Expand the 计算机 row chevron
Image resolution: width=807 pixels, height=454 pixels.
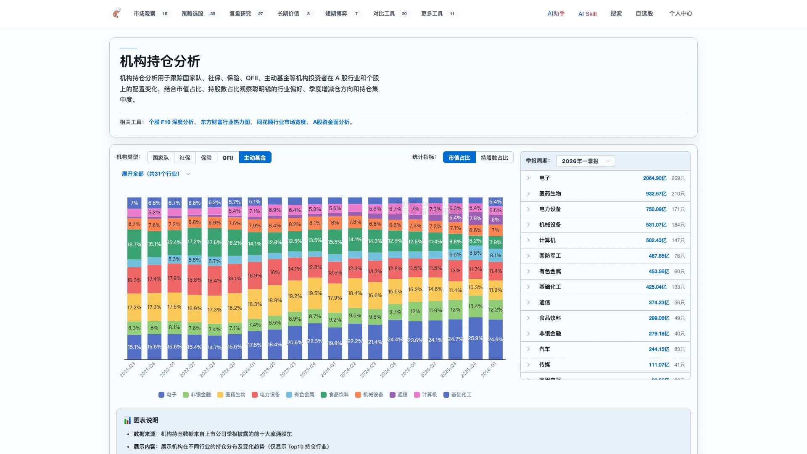(528, 240)
